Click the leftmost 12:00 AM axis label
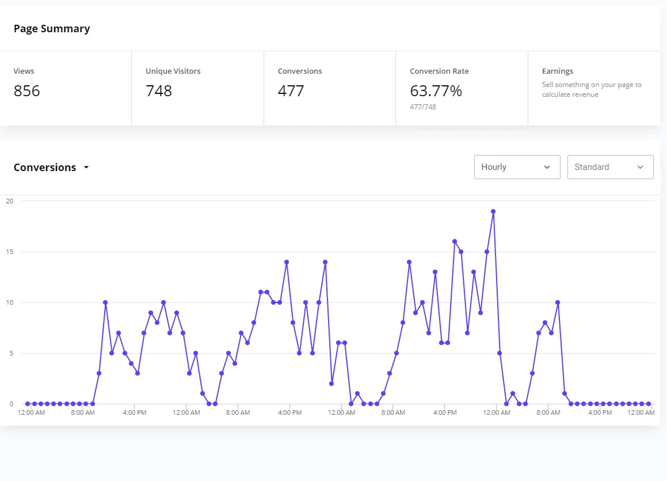667x481 pixels. click(x=31, y=412)
